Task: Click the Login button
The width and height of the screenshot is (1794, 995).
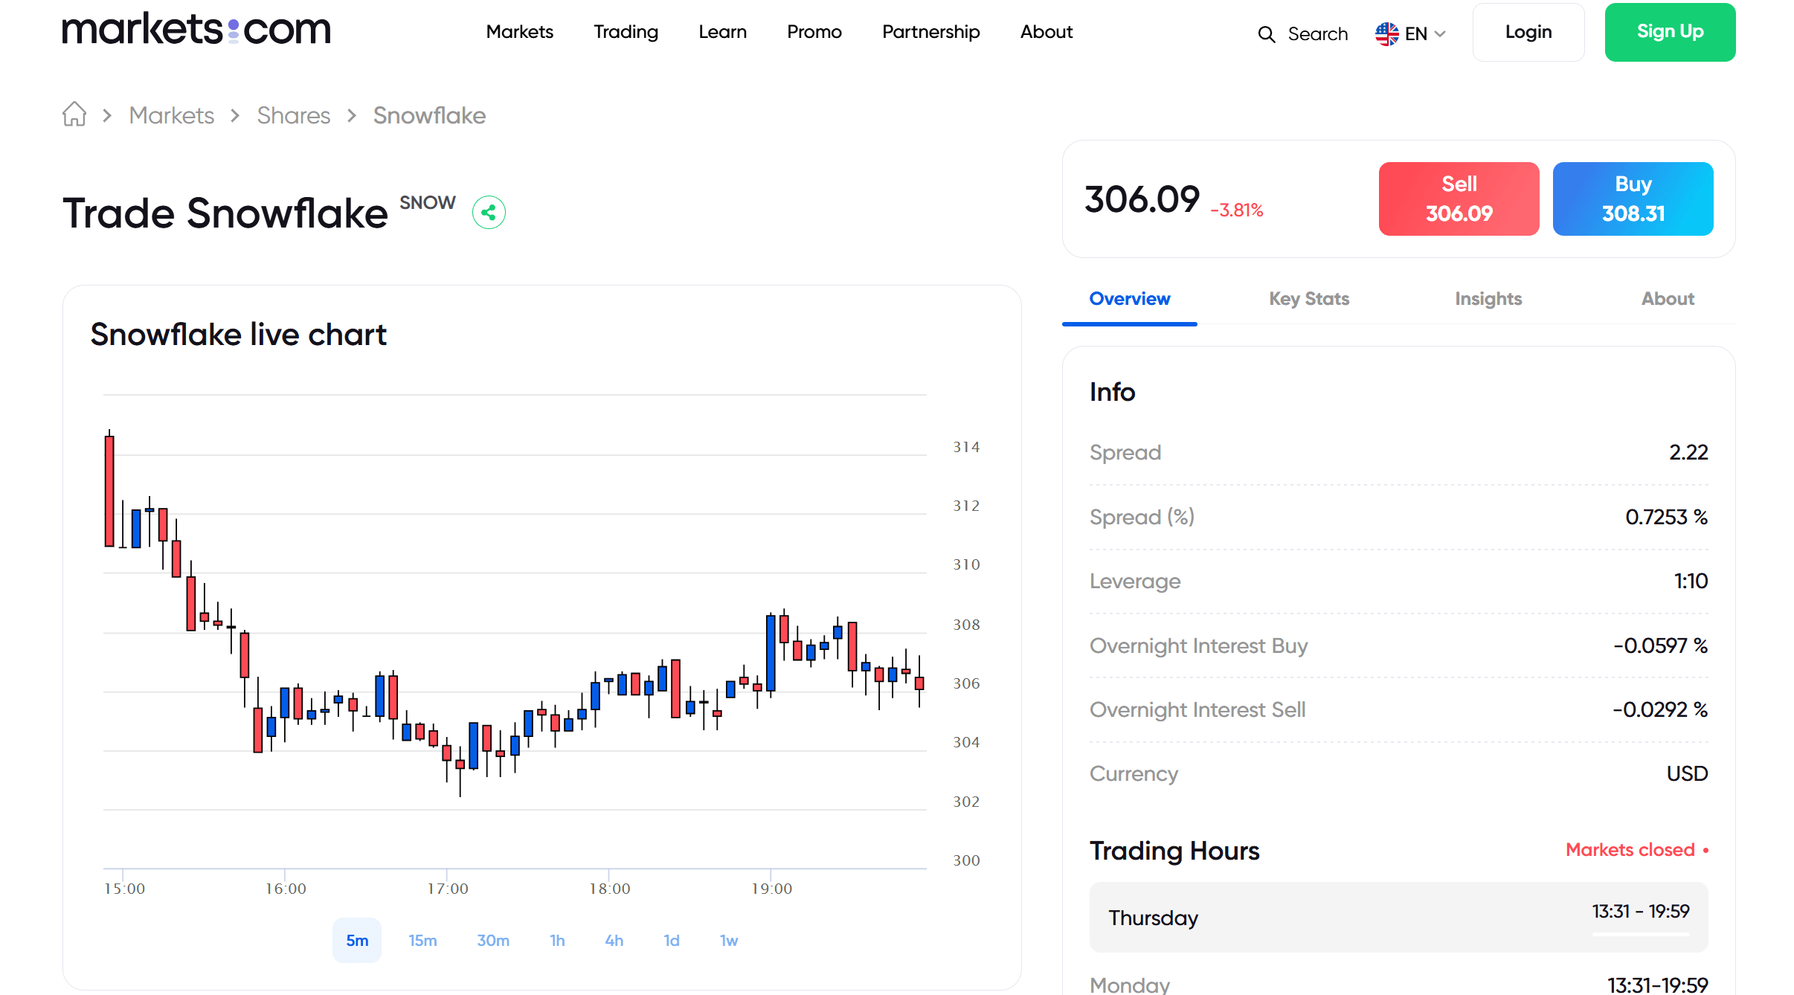Action: pos(1528,32)
